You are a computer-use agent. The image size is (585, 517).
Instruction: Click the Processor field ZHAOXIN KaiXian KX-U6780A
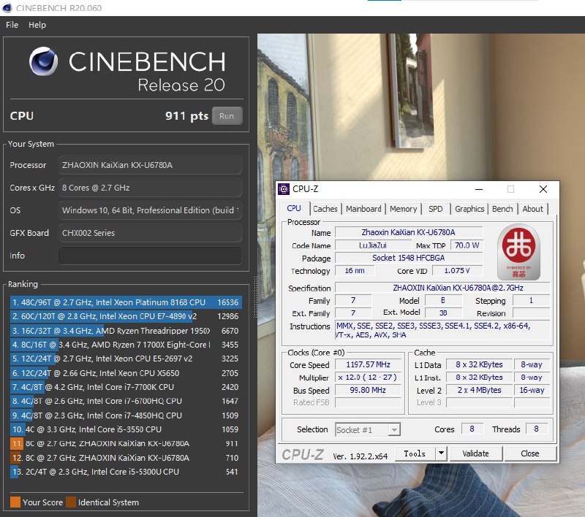point(150,165)
